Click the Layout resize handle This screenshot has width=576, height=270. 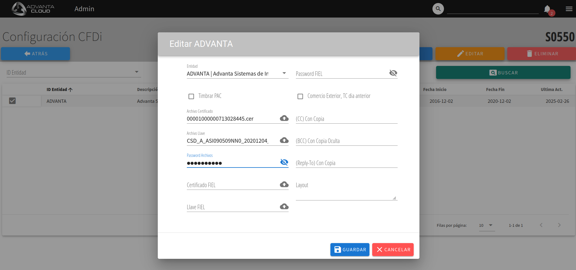[x=394, y=198]
